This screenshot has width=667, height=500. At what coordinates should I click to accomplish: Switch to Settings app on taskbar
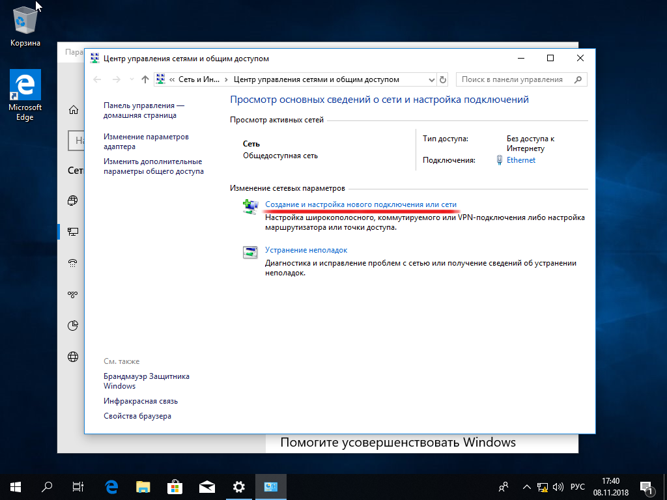tap(239, 487)
